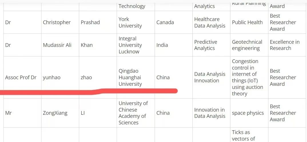Click the "ZongXiang" first name cell
Viewport: 307px width, 142px height.
tap(55, 113)
